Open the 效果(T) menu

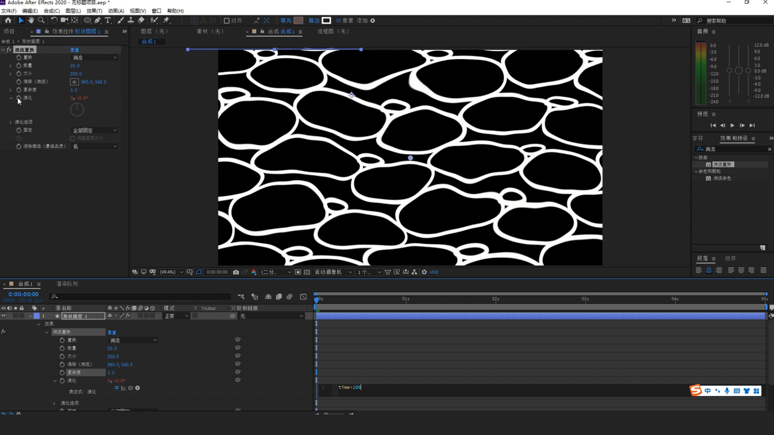point(94,11)
